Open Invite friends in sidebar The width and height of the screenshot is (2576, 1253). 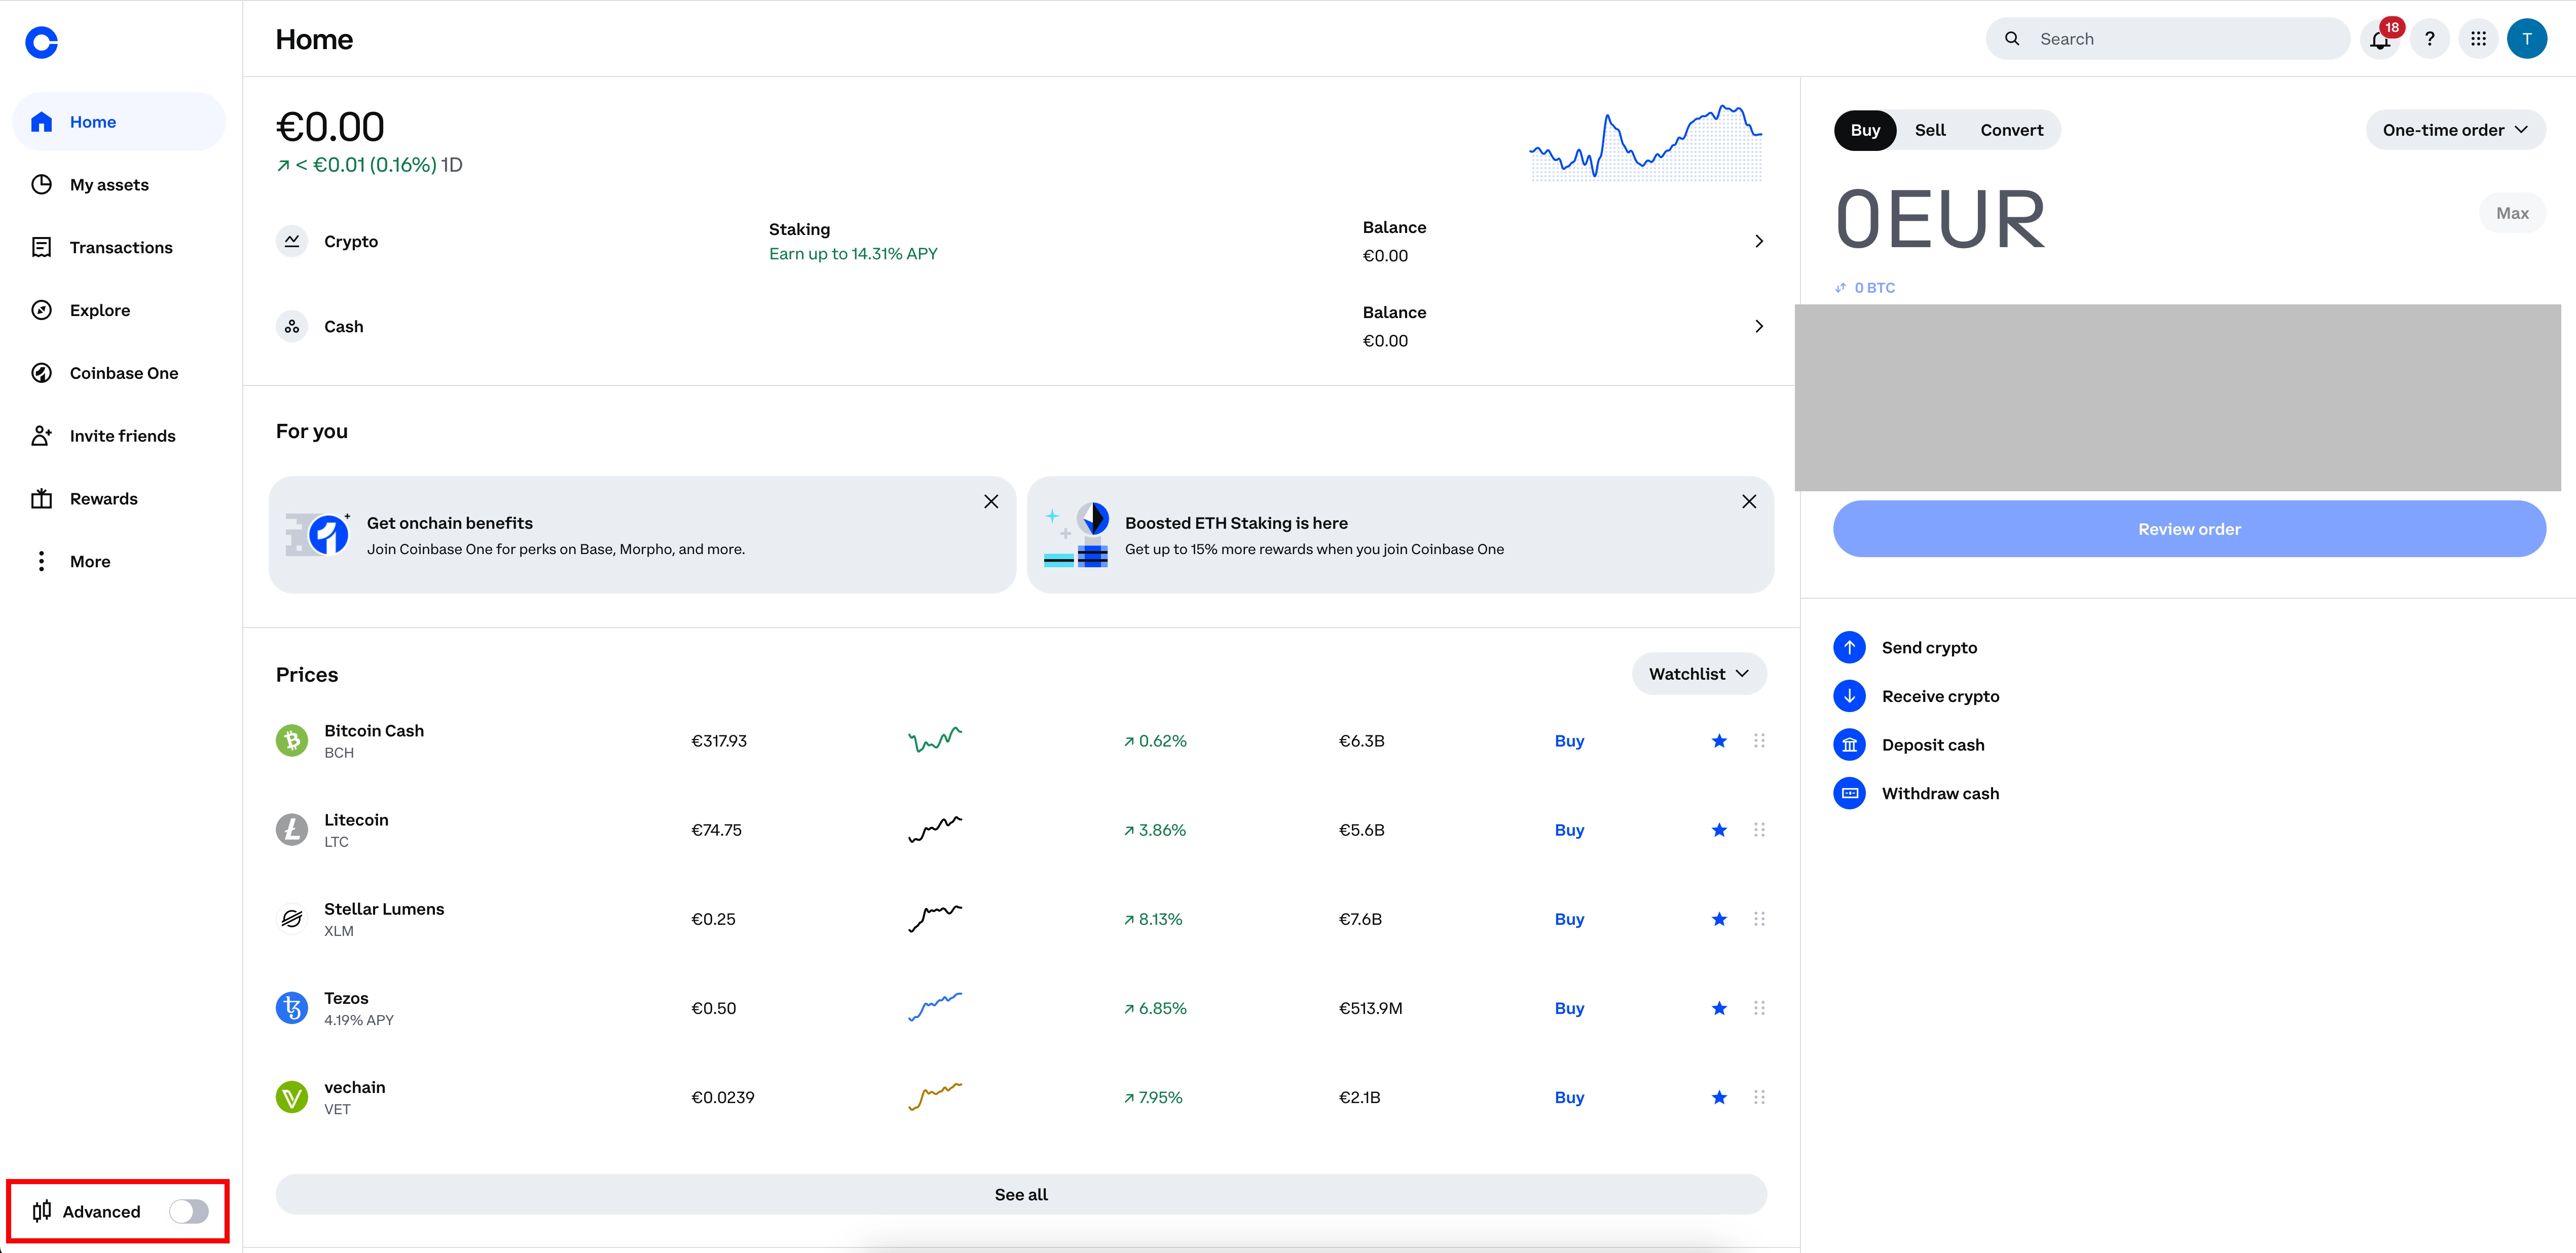119,436
